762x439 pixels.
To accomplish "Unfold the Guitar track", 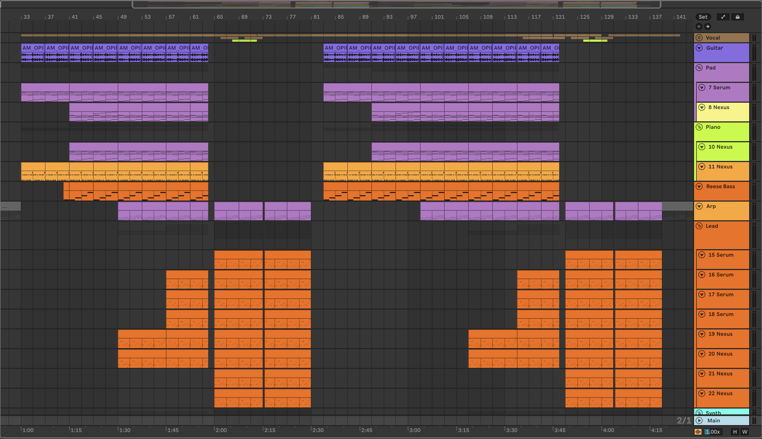I will tap(699, 48).
